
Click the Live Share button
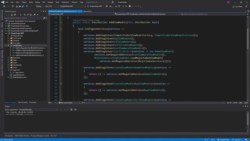click(x=237, y=7)
